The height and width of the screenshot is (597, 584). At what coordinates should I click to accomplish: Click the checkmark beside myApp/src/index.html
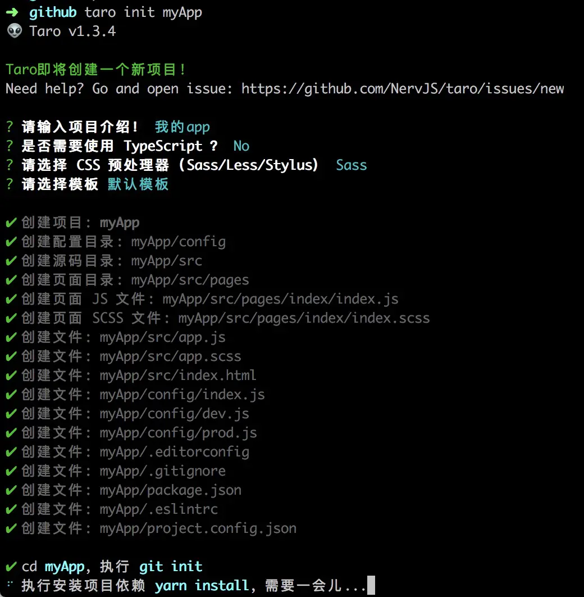coord(11,375)
